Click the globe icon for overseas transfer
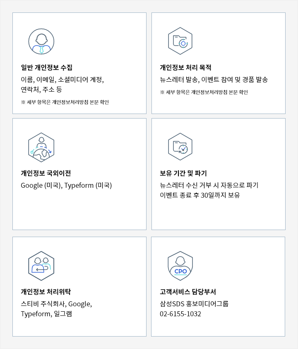 [x=41, y=147]
